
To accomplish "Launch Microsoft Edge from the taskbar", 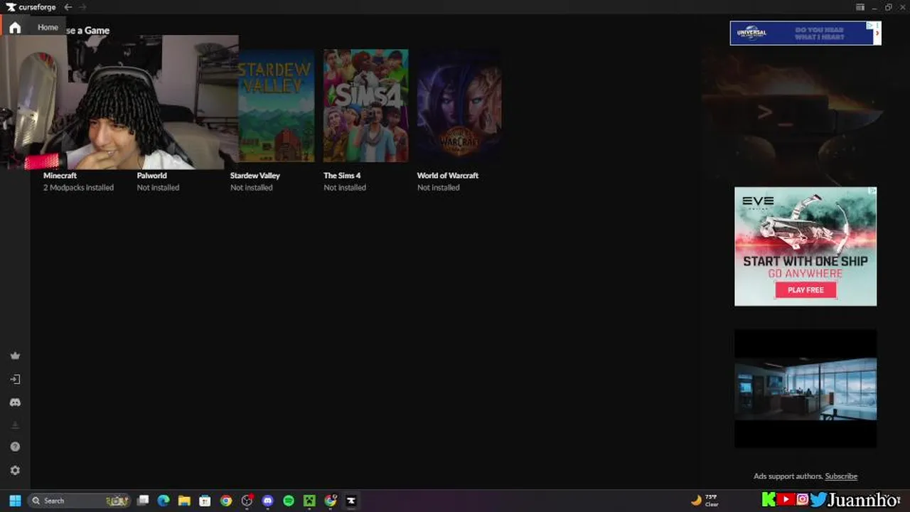I will click(x=164, y=501).
